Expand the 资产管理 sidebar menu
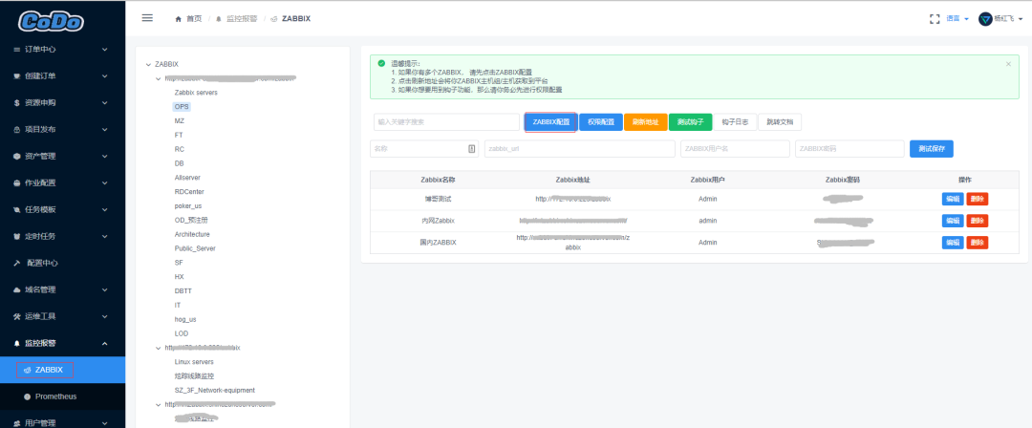1032x428 pixels. click(x=62, y=156)
